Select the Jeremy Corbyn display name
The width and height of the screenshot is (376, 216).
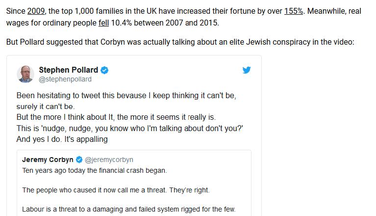coord(48,160)
